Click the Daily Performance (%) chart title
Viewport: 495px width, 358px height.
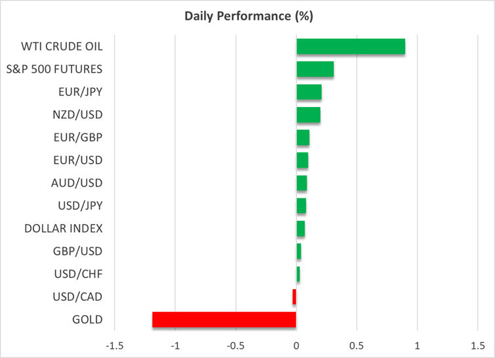pos(247,14)
